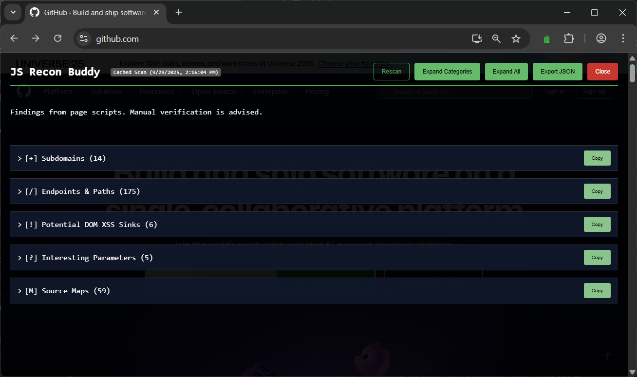Viewport: 637px width, 377px height.
Task: Click the GitHub Octocat logo in navigation
Action: pyautogui.click(x=23, y=91)
